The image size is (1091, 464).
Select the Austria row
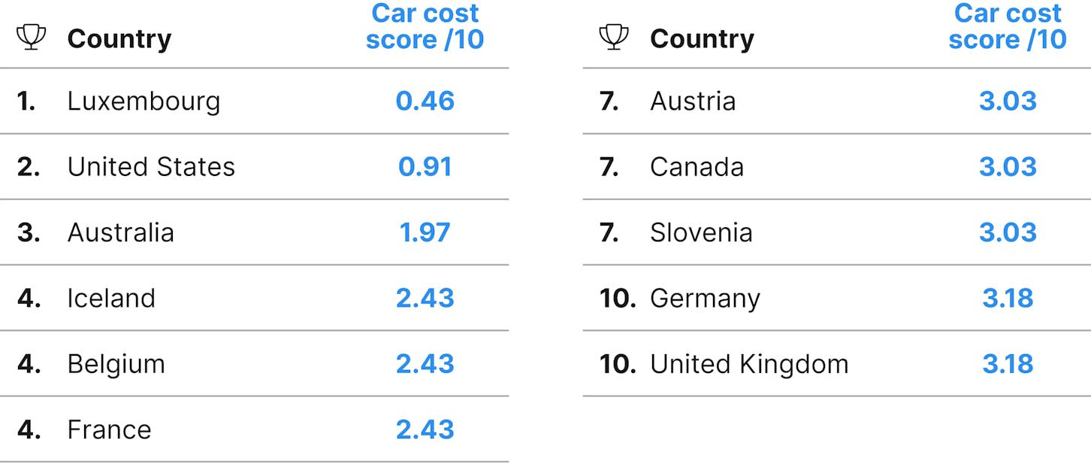(x=837, y=101)
